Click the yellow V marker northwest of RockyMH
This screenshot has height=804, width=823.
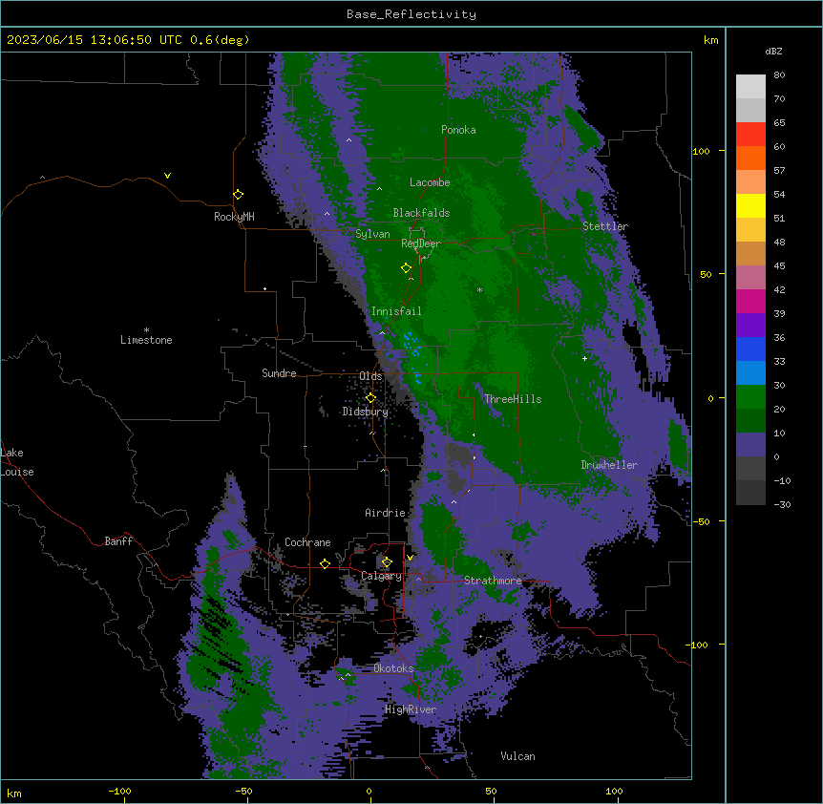point(167,176)
